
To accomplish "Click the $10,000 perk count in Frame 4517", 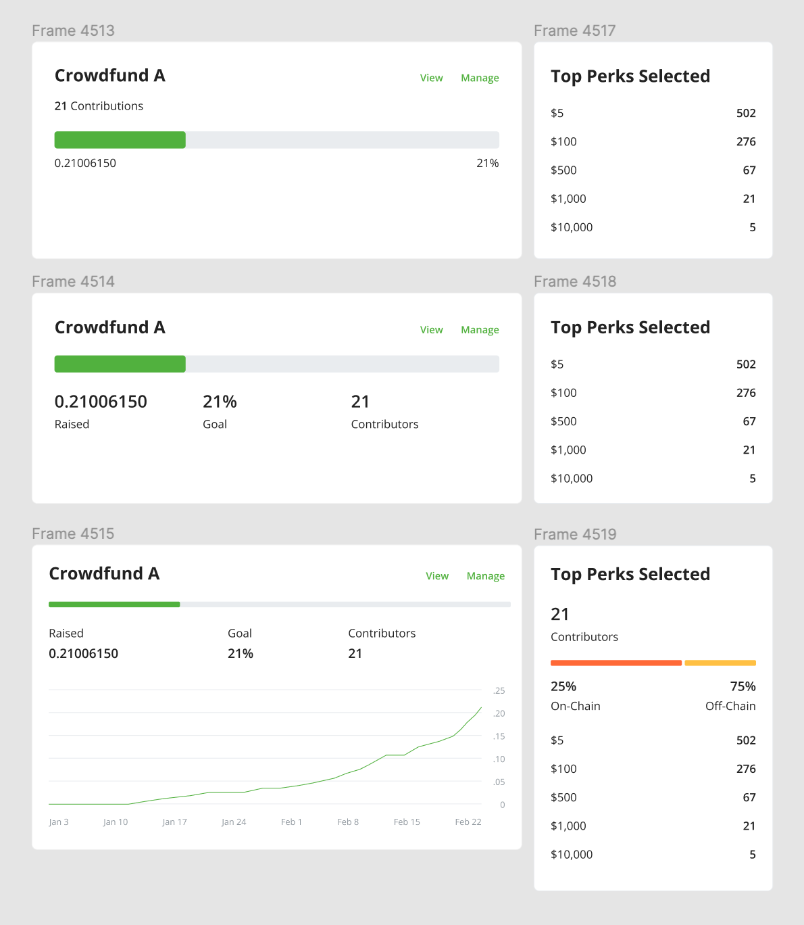I will 752,227.
